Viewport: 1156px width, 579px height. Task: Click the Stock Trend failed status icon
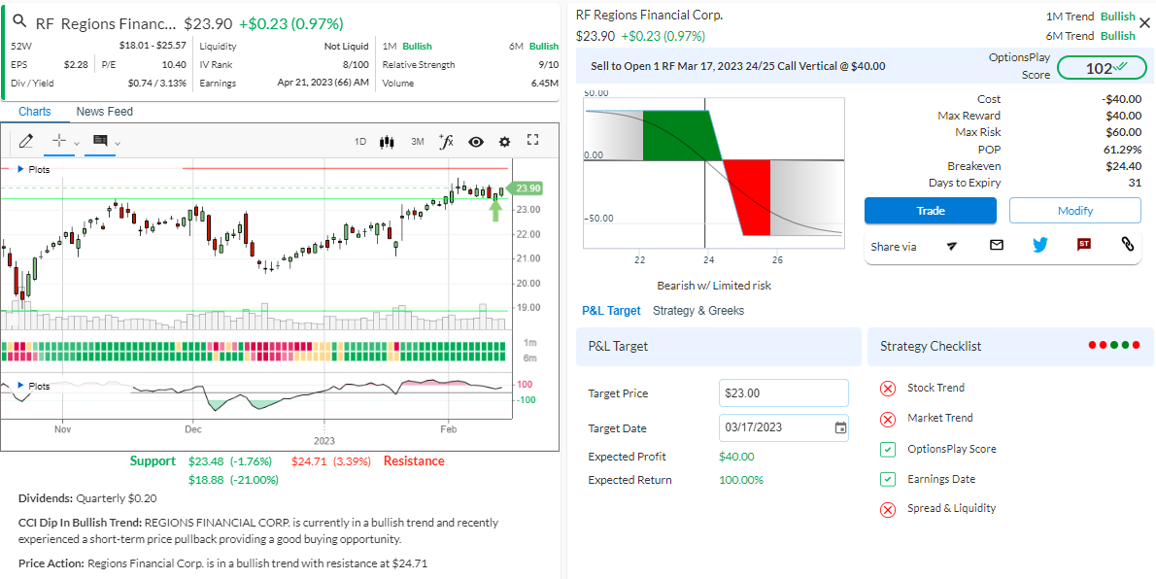(x=889, y=388)
